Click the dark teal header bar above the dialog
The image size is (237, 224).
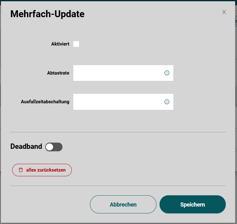(119, 0)
